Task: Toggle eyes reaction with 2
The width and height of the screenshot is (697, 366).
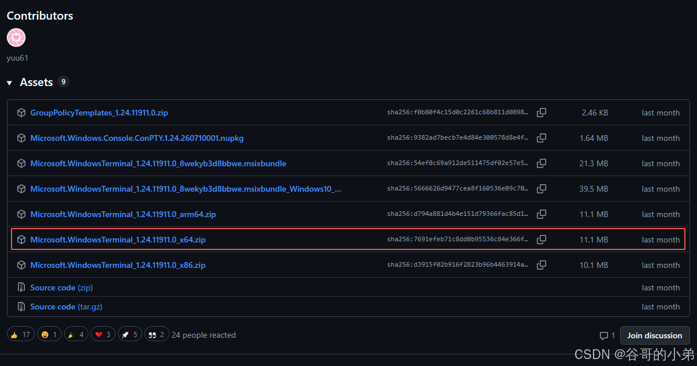Action: click(156, 335)
